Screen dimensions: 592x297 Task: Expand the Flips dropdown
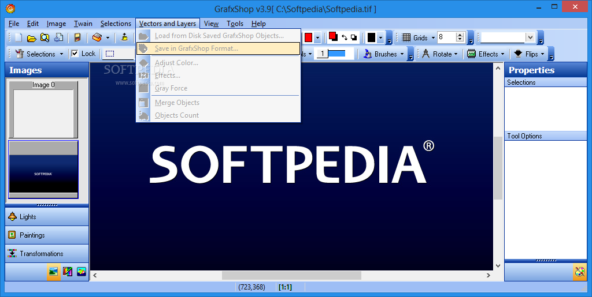[x=542, y=54]
